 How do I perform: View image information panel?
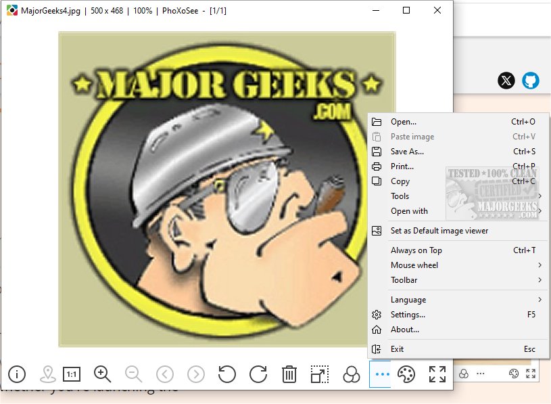click(x=17, y=373)
